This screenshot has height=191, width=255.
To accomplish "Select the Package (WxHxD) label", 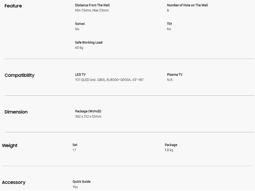I will pos(88,111).
